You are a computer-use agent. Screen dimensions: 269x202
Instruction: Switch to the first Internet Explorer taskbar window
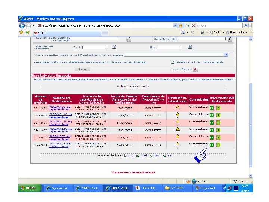(x=58, y=188)
